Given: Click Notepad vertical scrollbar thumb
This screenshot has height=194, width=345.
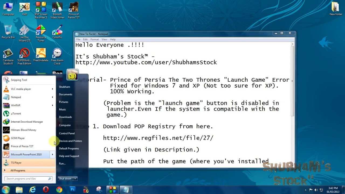Looking at the screenshot, I should [x=292, y=81].
